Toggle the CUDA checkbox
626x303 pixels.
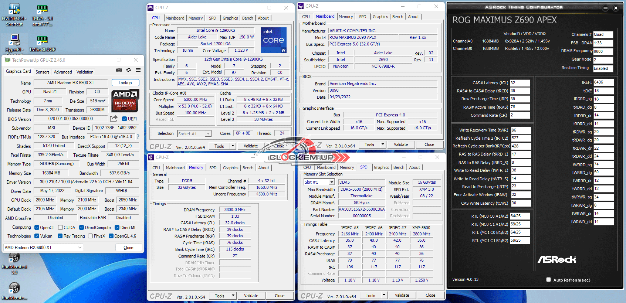pyautogui.click(x=60, y=228)
